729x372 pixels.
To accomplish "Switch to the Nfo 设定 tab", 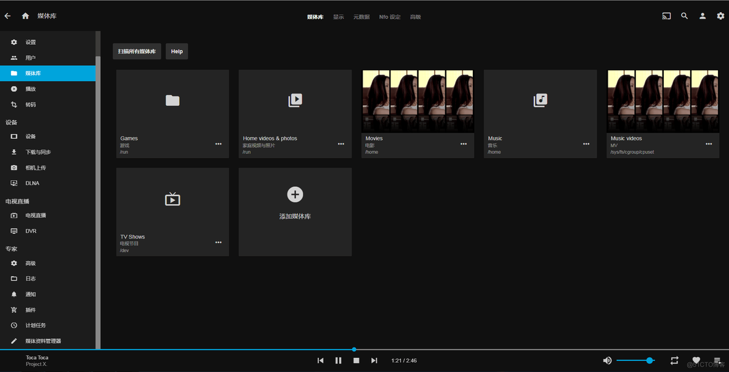I will [390, 17].
